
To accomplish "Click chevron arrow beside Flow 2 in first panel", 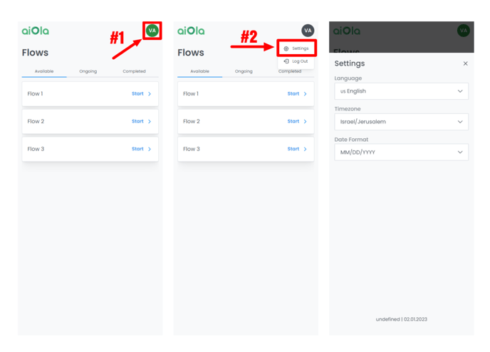I will [150, 121].
